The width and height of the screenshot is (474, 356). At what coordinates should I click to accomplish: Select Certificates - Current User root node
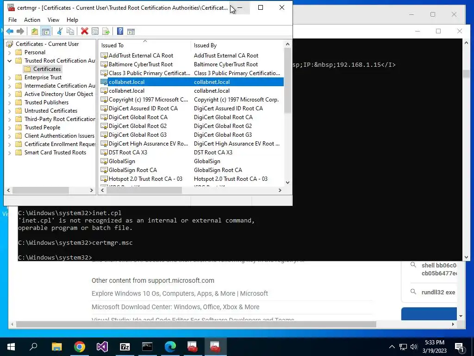47,44
